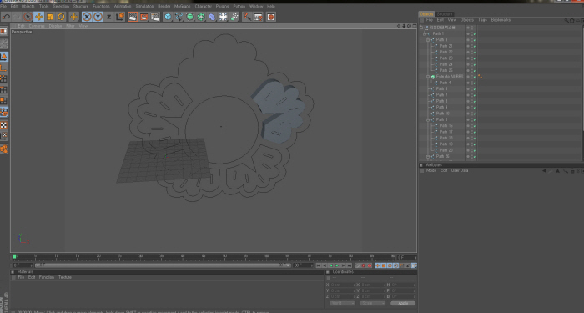Render the active view
Screen dimensions: 584x313
[133, 17]
